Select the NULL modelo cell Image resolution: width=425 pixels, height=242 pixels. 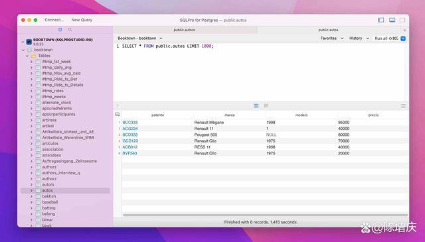(x=272, y=135)
